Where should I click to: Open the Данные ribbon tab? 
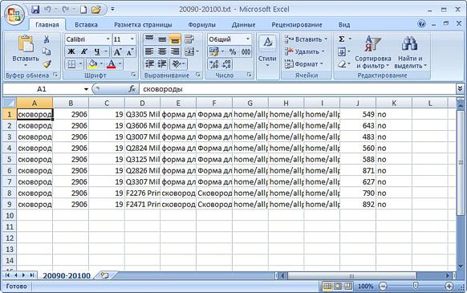(243, 25)
